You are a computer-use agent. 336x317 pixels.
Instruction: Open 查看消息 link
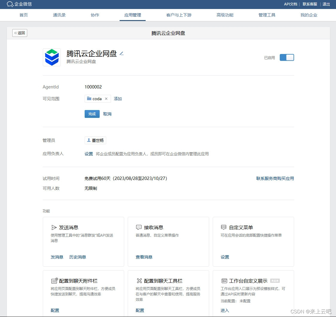[x=144, y=257]
